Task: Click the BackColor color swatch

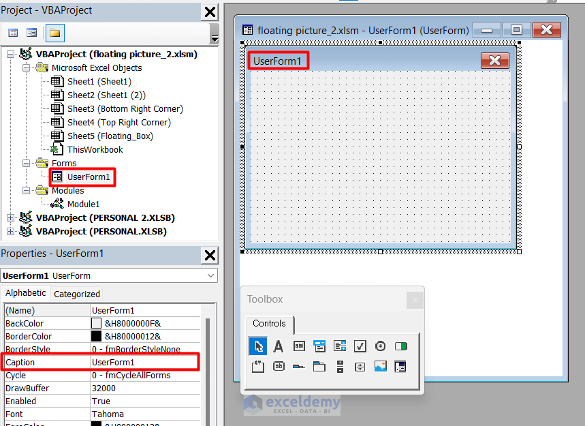Action: [x=96, y=323]
